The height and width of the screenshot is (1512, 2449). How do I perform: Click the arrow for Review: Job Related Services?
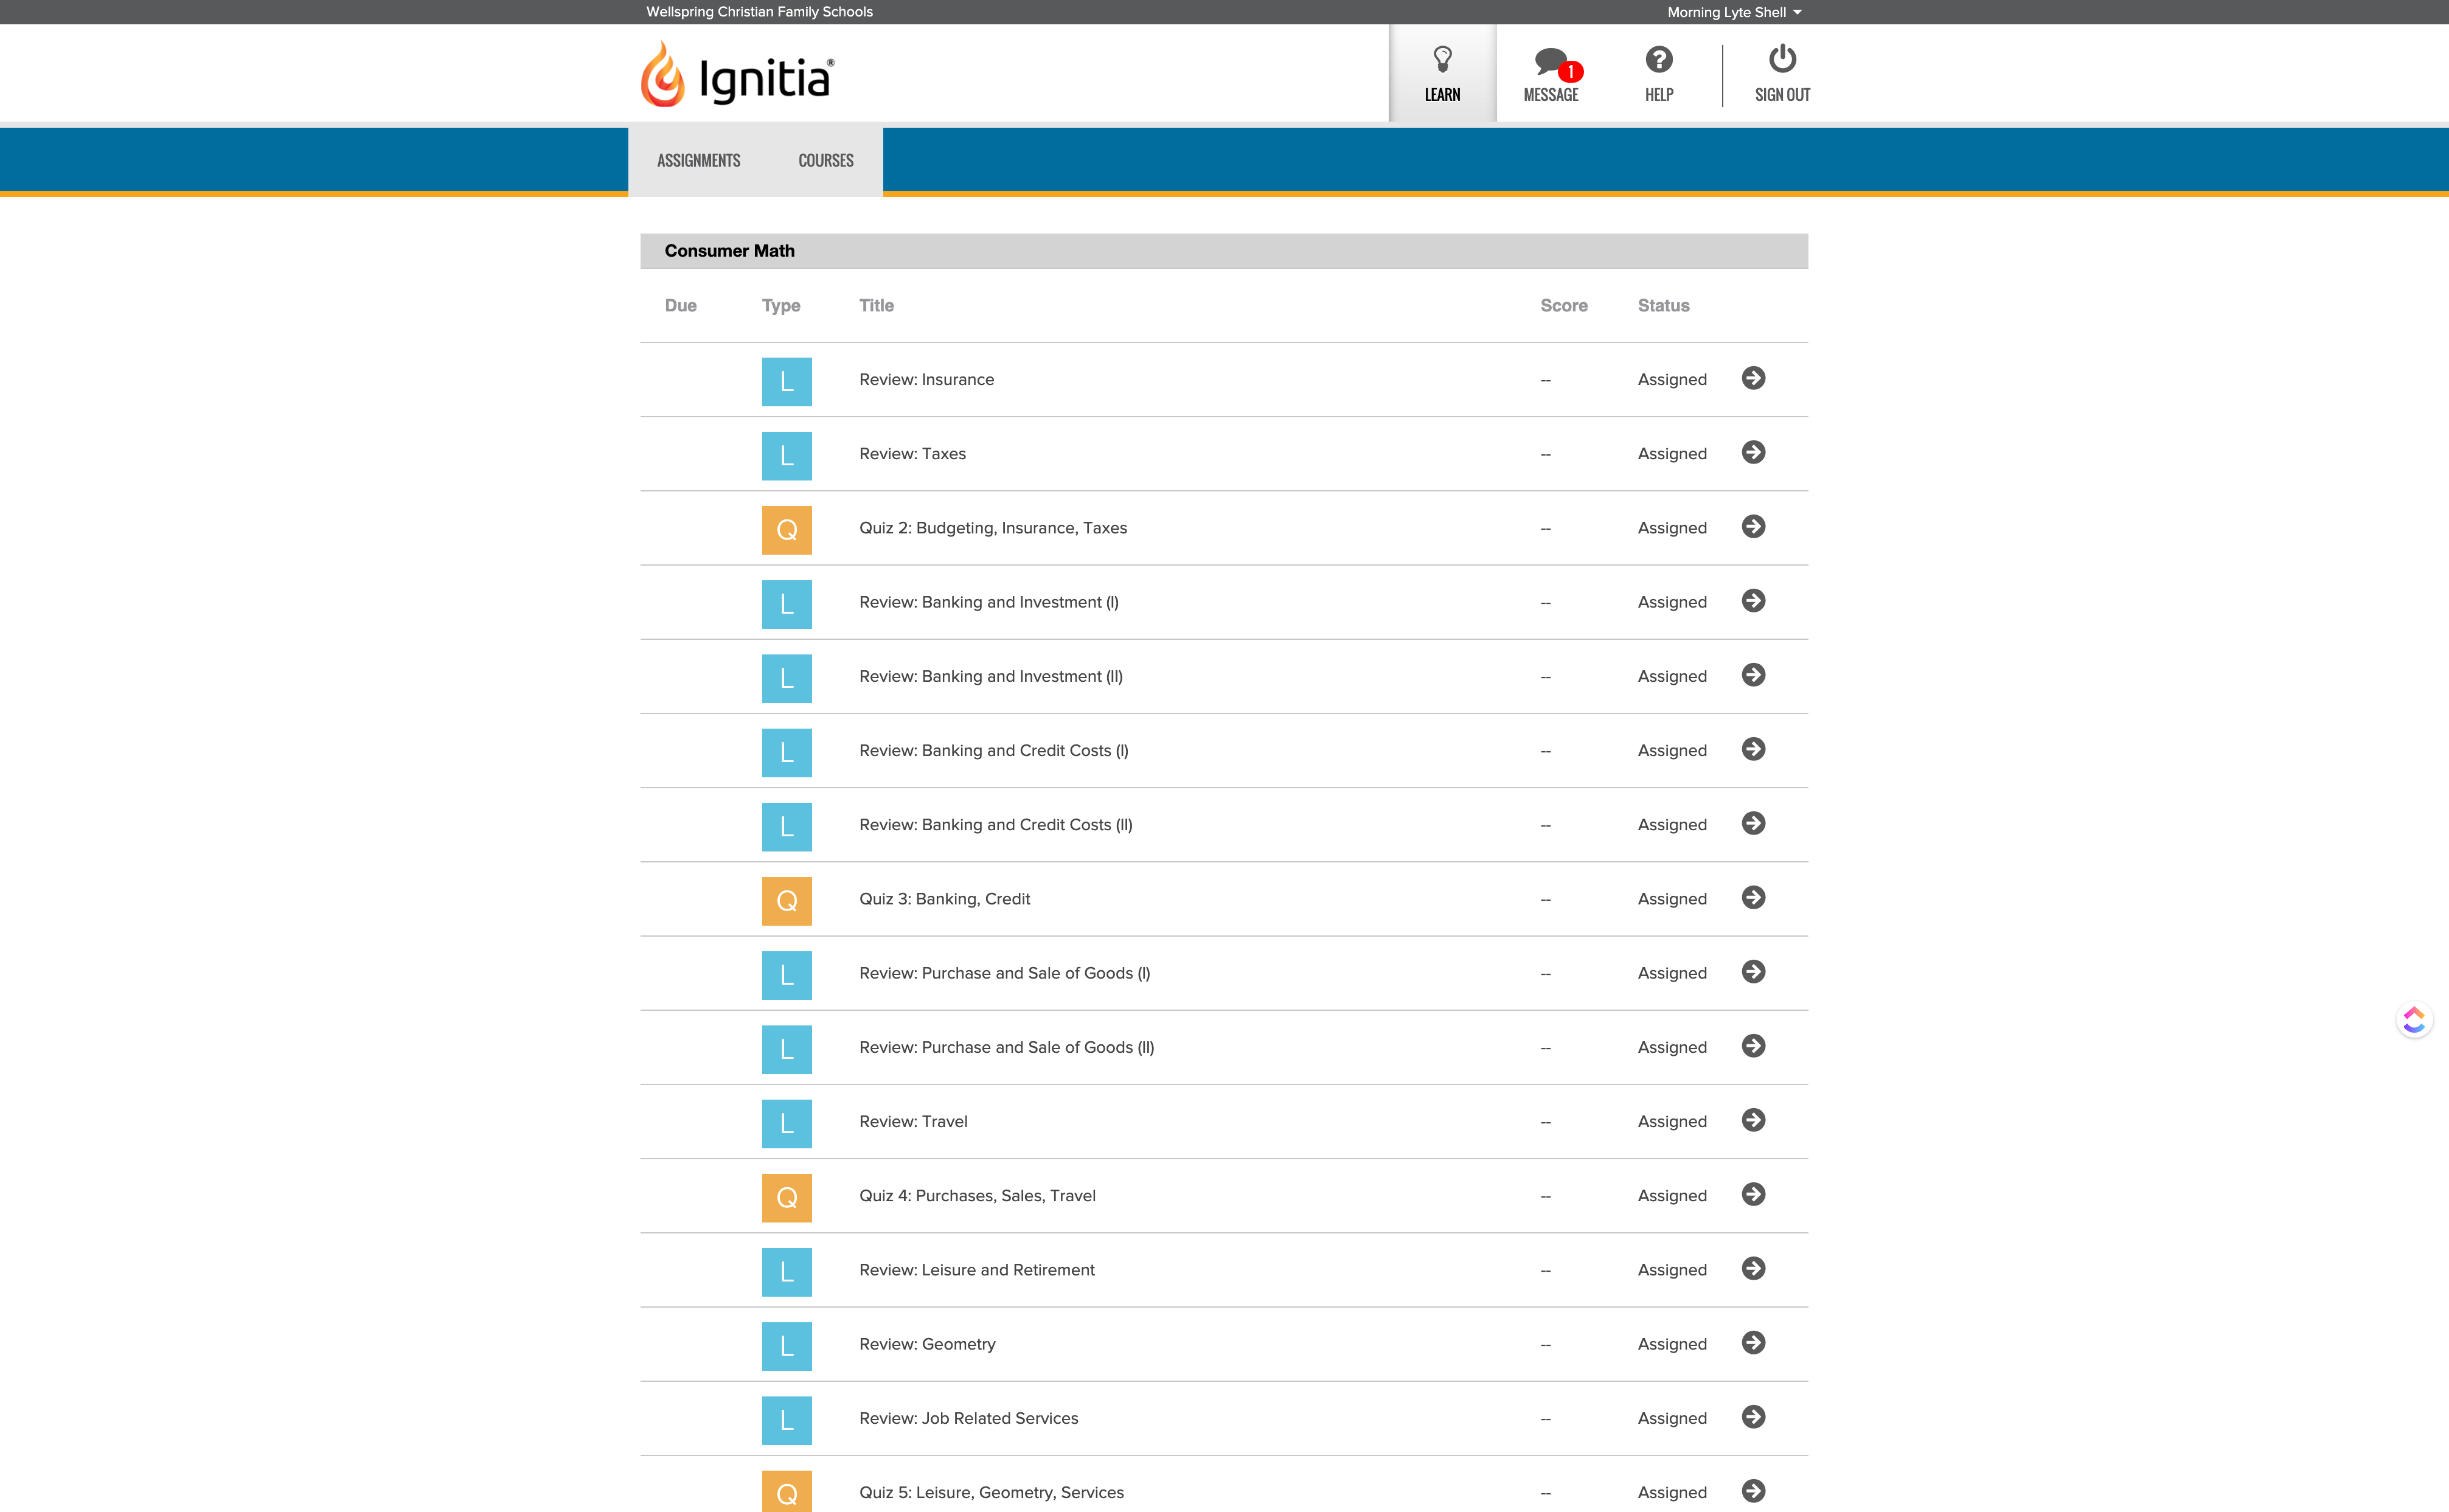[1753, 1417]
